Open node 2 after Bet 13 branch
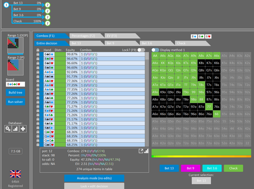The image size is (254, 189). [48, 5]
